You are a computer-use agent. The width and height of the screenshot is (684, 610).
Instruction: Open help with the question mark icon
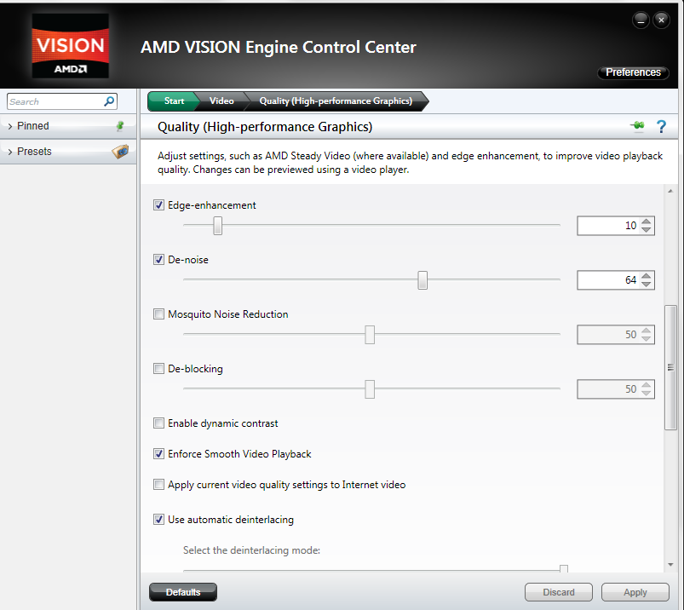pyautogui.click(x=660, y=127)
